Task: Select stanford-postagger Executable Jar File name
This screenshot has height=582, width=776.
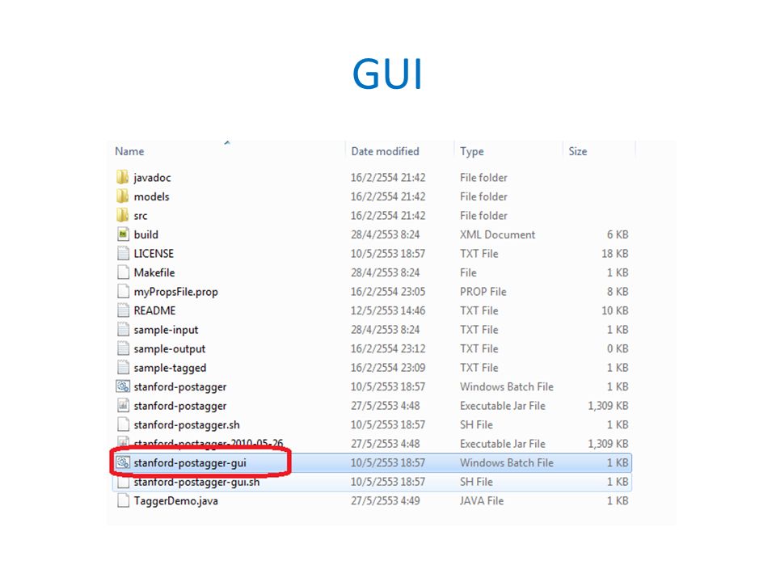Action: click(180, 406)
